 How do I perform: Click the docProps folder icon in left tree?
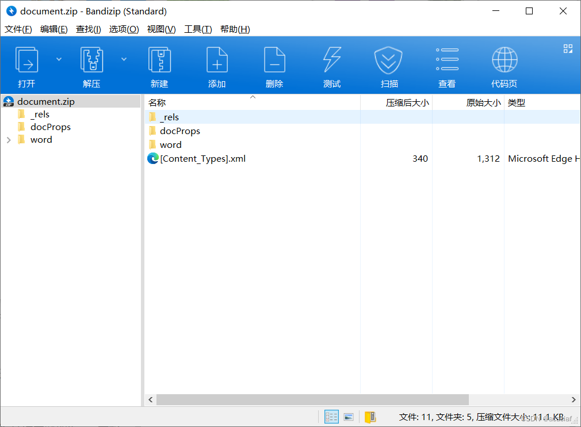coord(21,127)
